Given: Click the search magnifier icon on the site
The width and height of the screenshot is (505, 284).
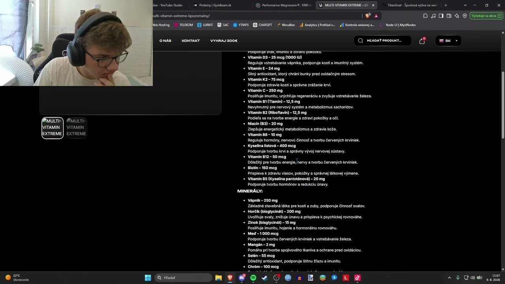Looking at the screenshot, I should [361, 41].
